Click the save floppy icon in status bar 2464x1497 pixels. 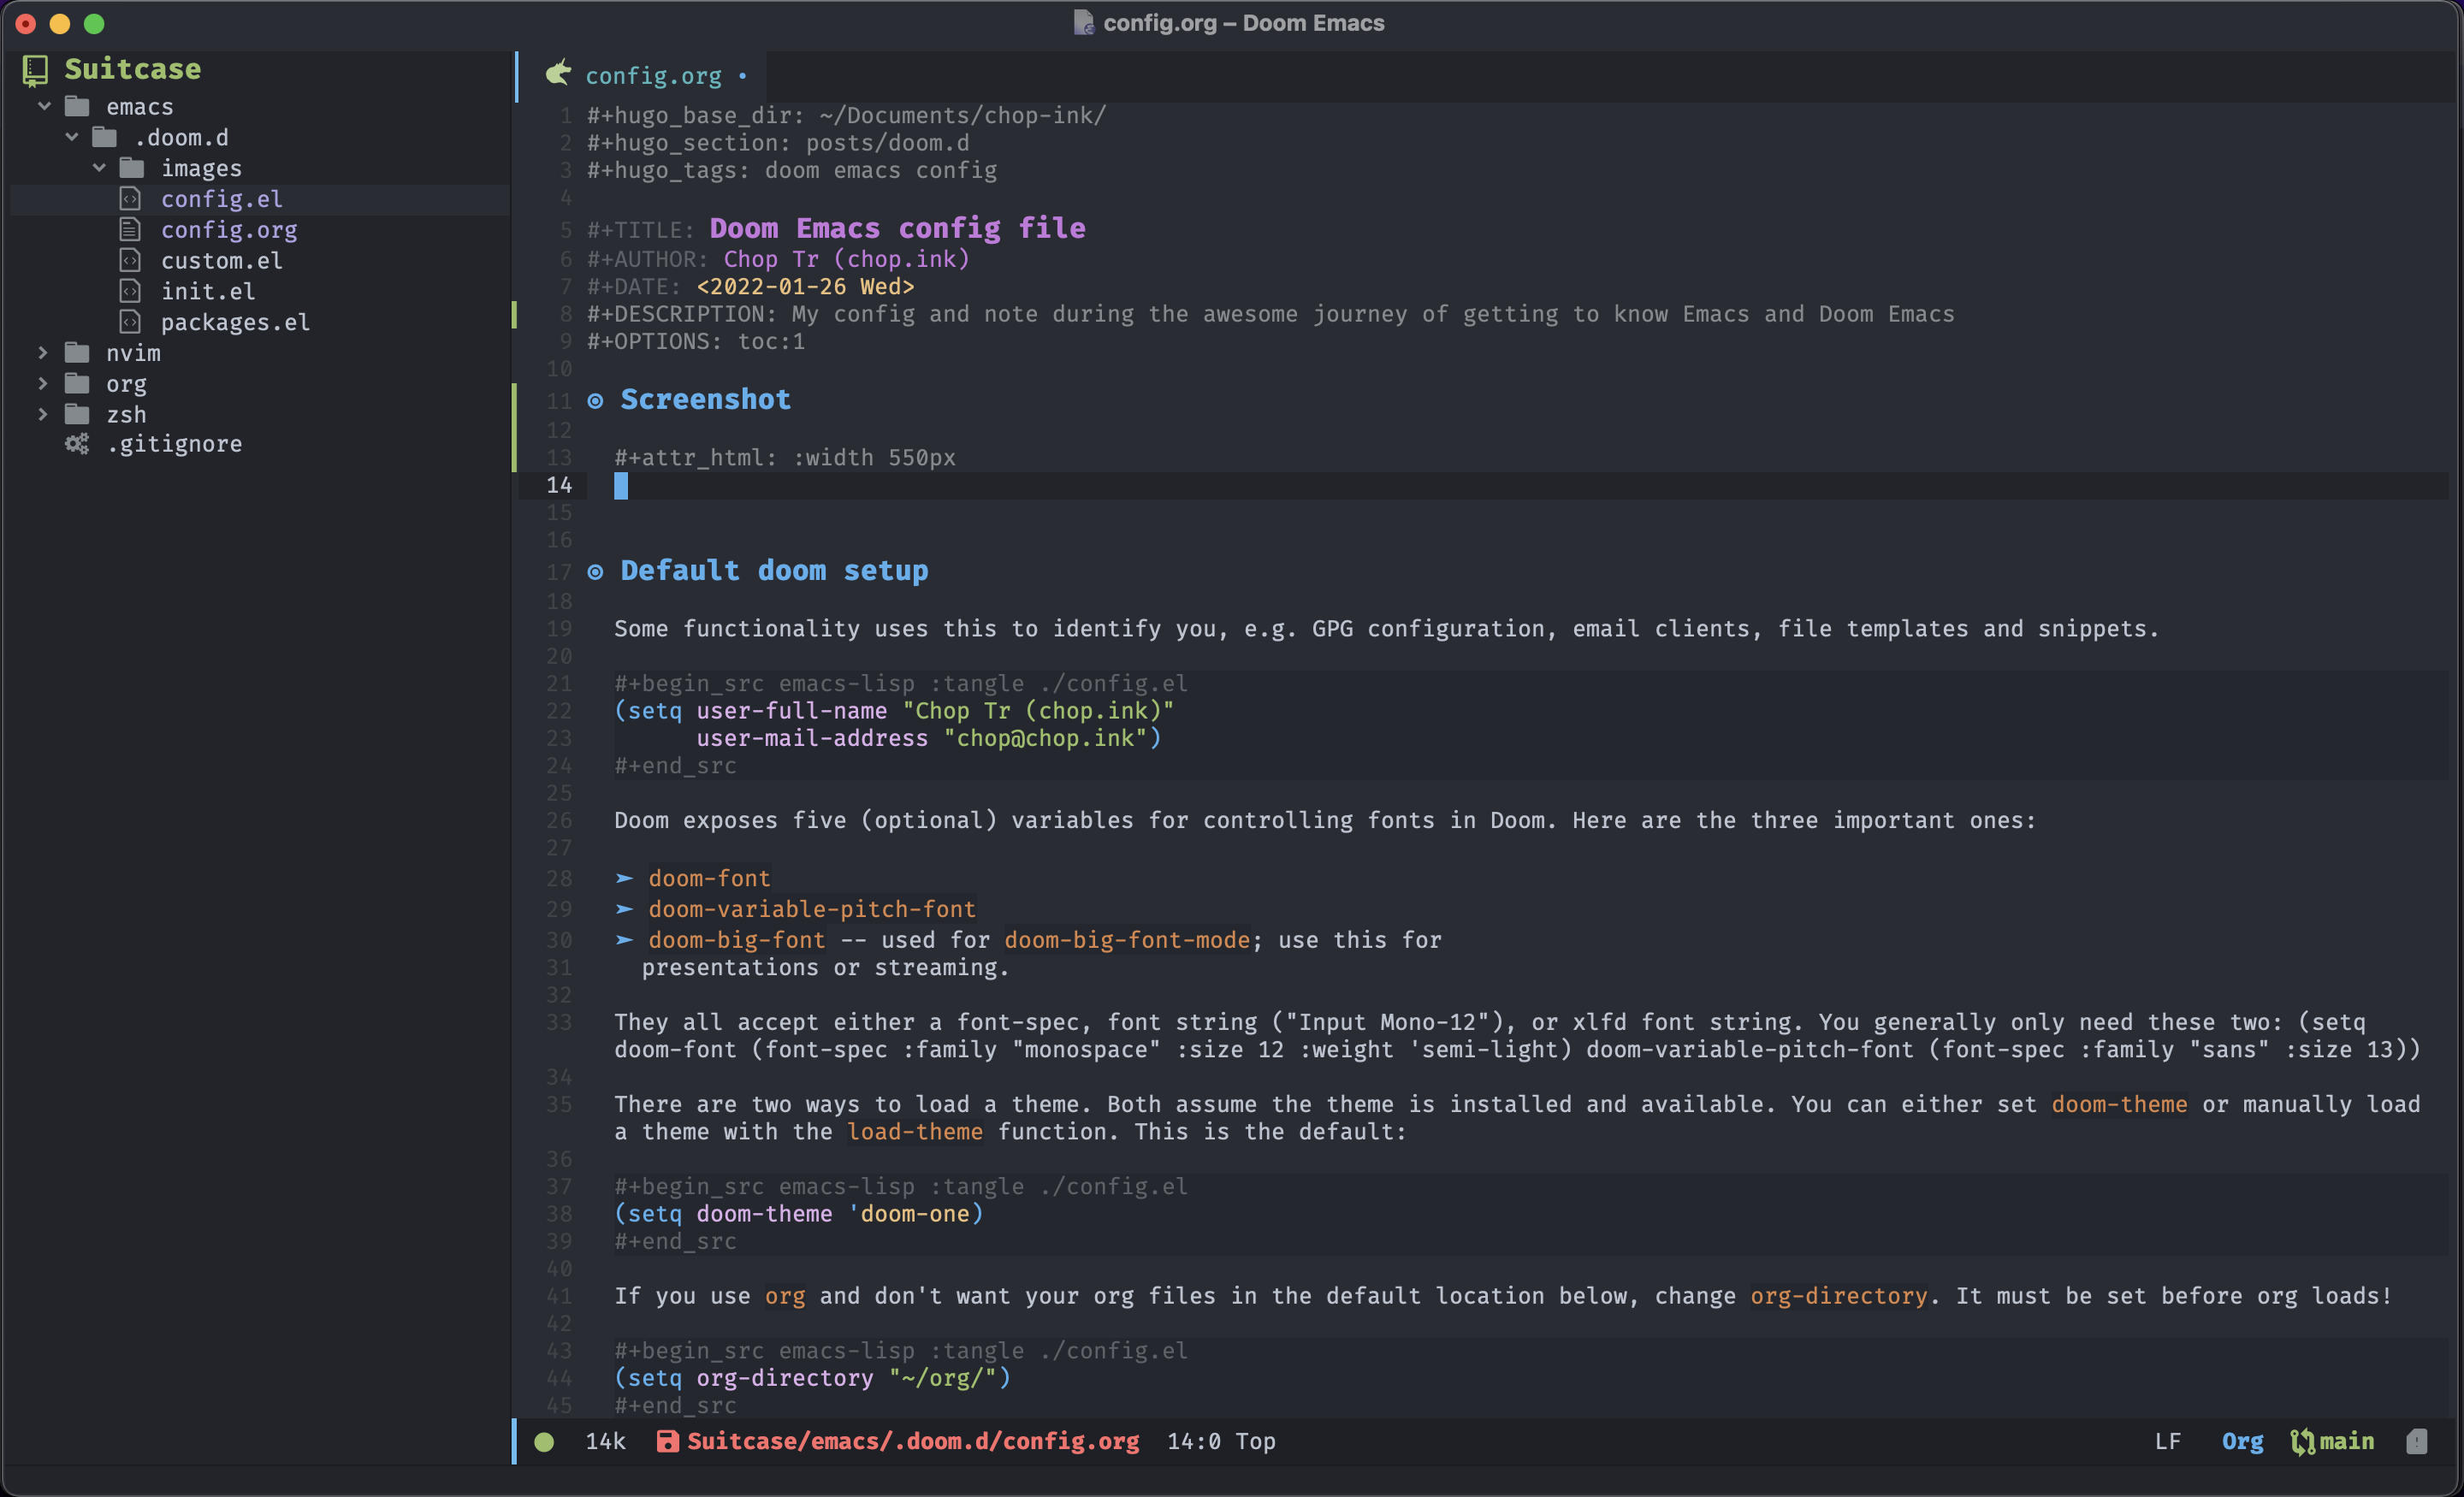click(668, 1441)
